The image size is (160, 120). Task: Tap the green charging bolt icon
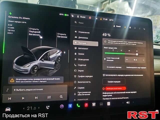coord(10,13)
